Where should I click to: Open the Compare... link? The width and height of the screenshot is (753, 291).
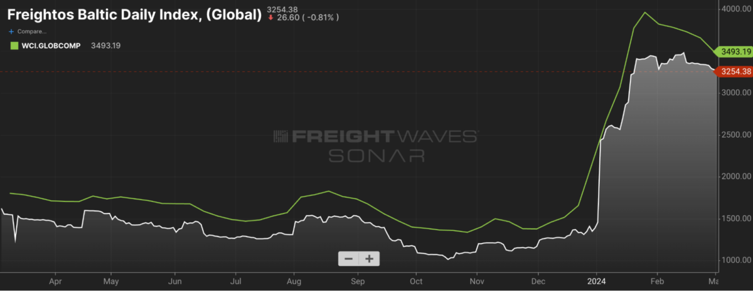click(31, 31)
